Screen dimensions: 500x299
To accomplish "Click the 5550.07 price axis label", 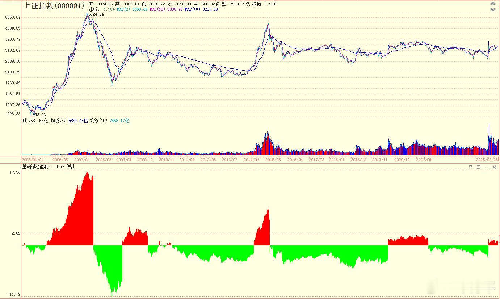I will [13, 17].
